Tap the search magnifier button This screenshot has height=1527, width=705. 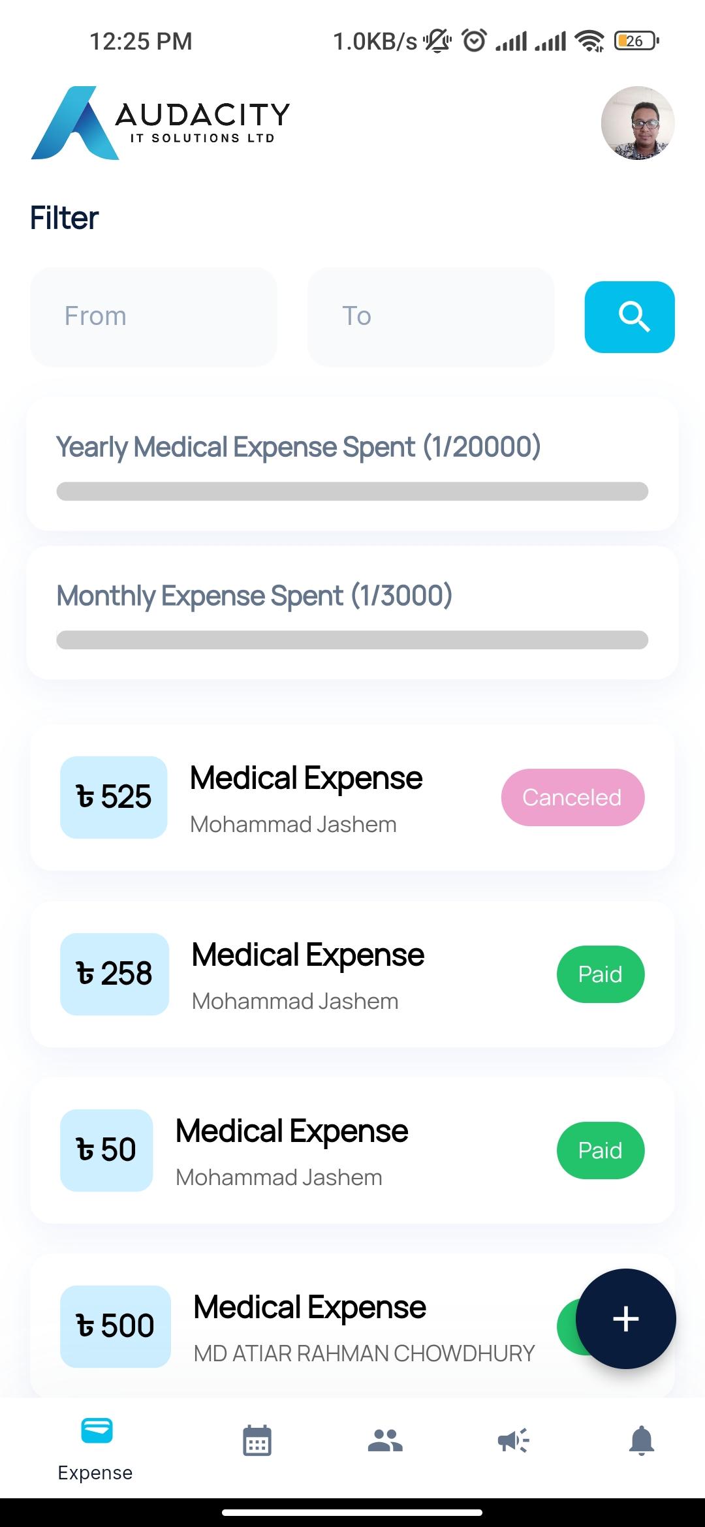pos(629,317)
